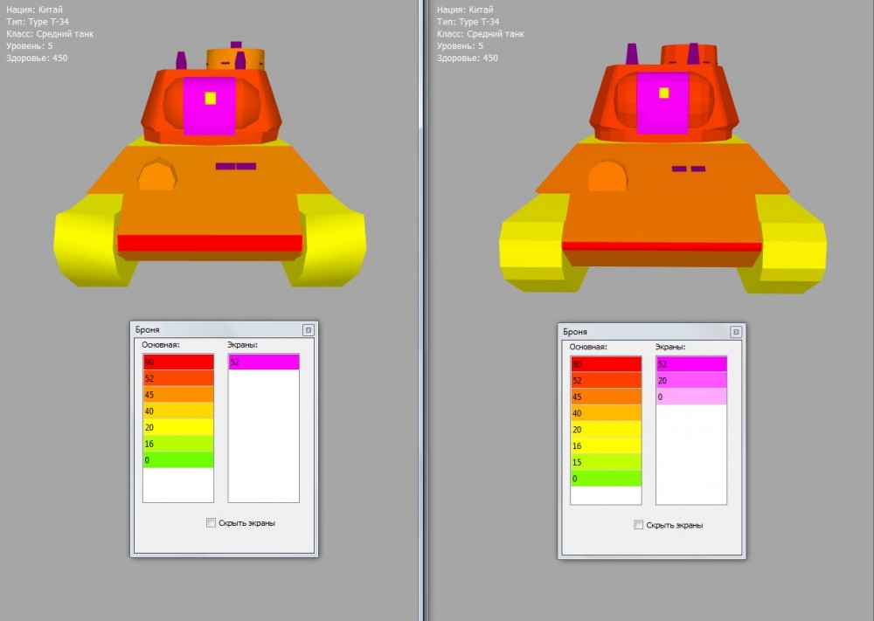Screen dimensions: 874x621
Task: Select magenta 52 screen swatch in left panel
Action: pos(264,362)
